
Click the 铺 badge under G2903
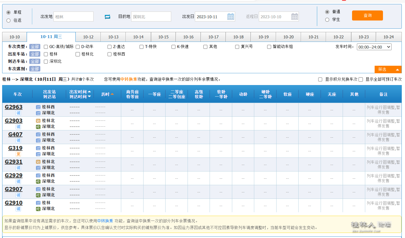[x=18, y=127]
